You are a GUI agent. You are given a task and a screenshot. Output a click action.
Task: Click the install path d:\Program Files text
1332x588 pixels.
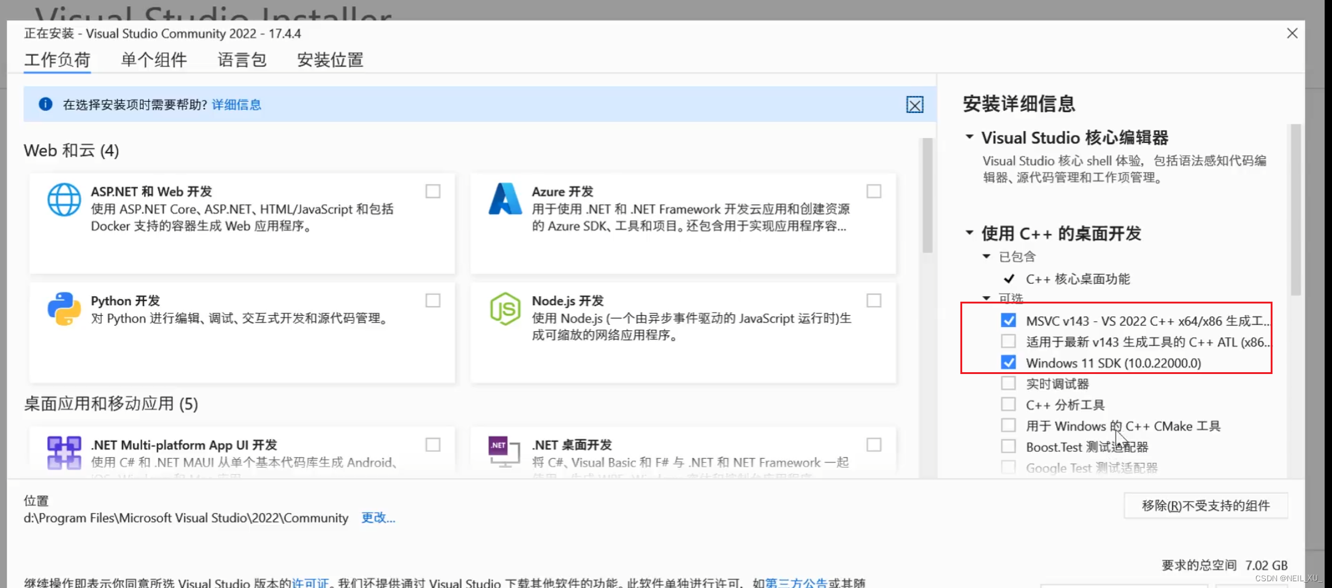186,518
